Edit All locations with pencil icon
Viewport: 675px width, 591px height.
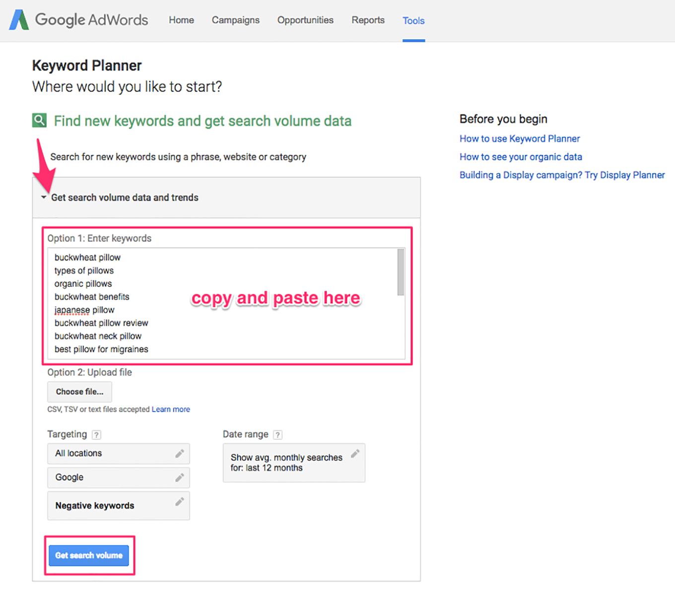[x=180, y=454]
